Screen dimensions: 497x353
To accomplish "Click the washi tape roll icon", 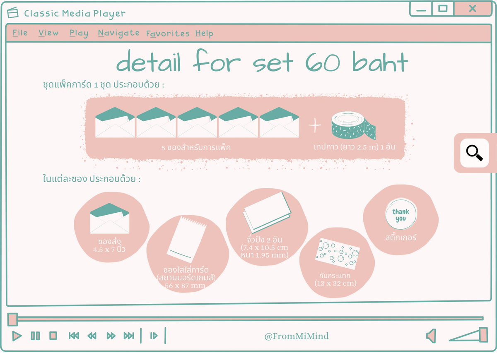I will [353, 125].
